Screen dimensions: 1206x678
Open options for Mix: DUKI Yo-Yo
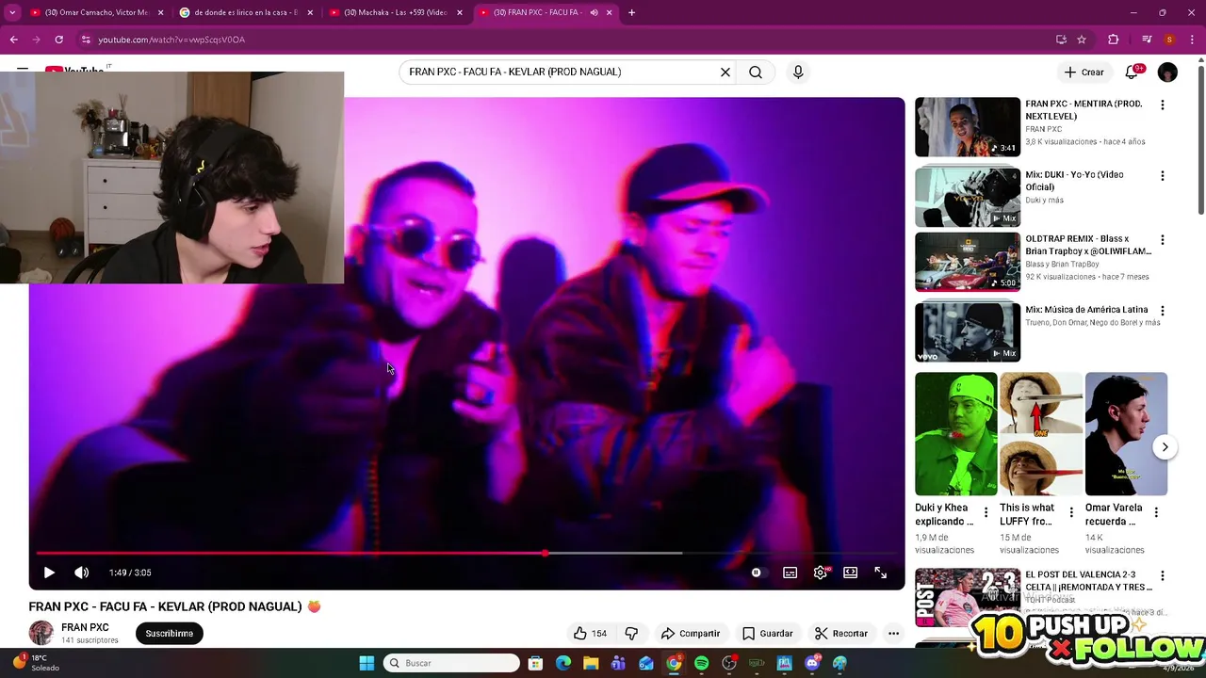tap(1163, 176)
